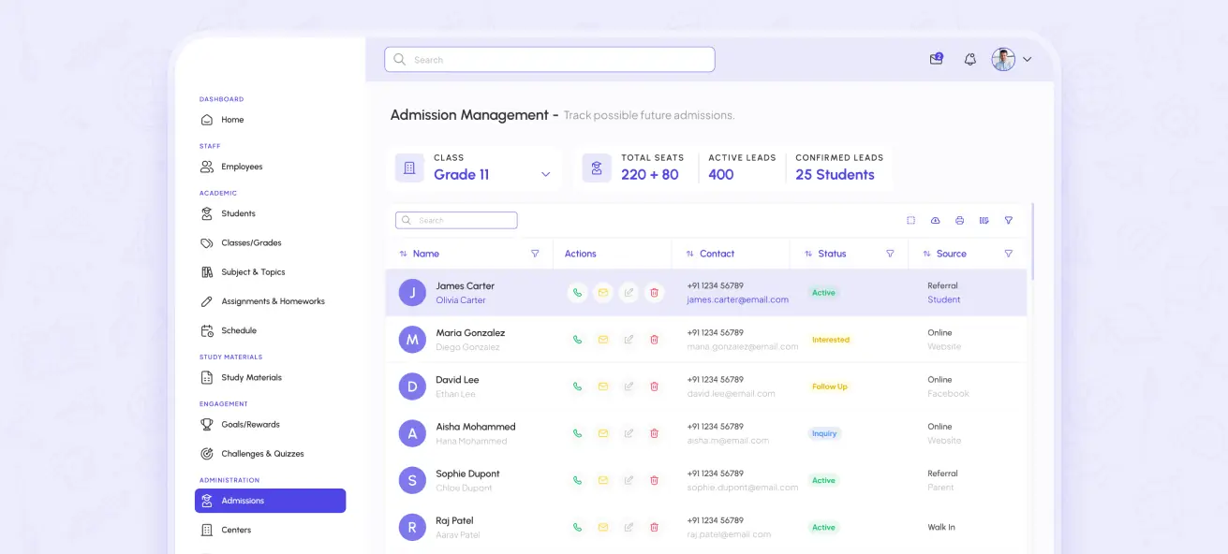Click the Inquiry status badge

pyautogui.click(x=825, y=433)
